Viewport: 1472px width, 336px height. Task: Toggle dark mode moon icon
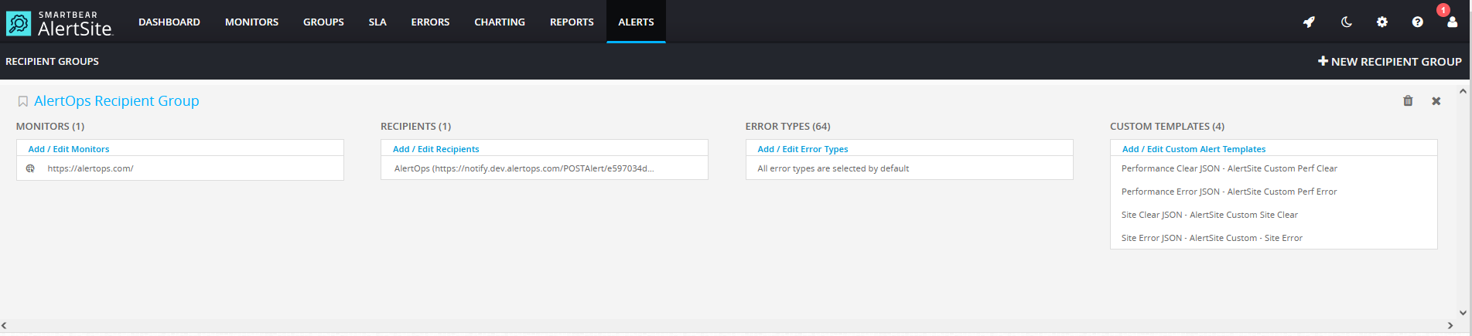(1346, 22)
